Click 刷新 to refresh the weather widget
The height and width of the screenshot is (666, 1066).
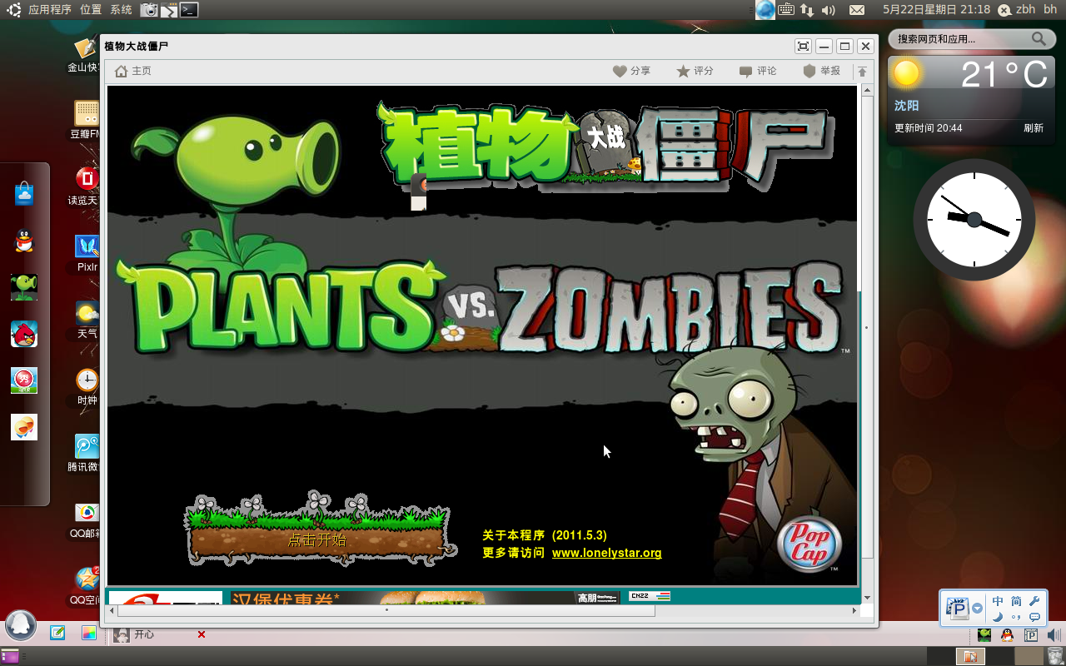(x=1034, y=128)
